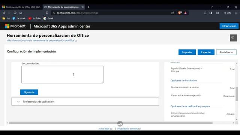
Task: Open the browser wallet icon
Action: [x=217, y=13]
